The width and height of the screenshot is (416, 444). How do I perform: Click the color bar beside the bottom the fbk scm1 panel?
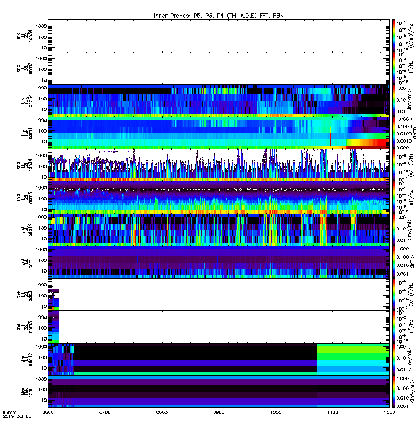click(x=394, y=391)
